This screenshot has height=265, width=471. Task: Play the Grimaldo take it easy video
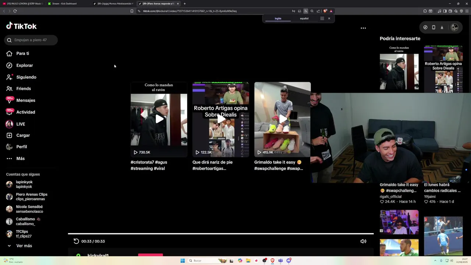click(283, 119)
